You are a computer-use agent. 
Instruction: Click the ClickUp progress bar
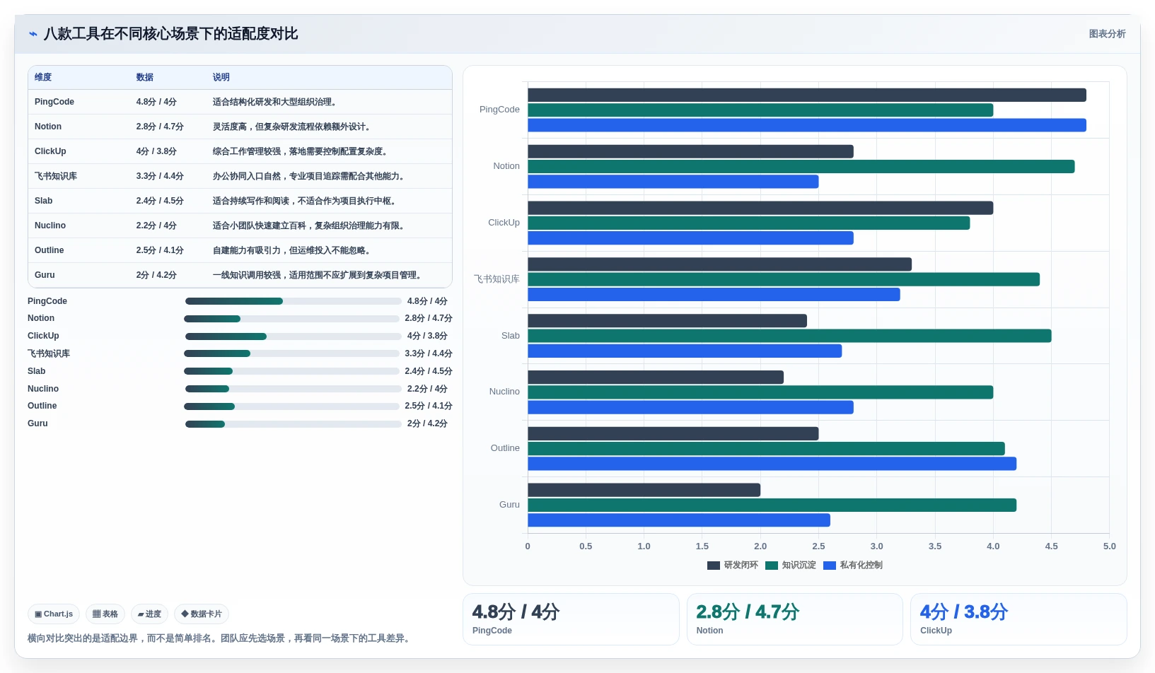[x=293, y=336]
